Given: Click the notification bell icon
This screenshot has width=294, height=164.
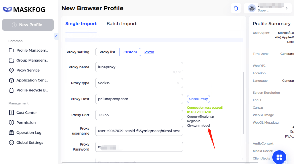Looking at the screenshot, I should [x=236, y=8].
